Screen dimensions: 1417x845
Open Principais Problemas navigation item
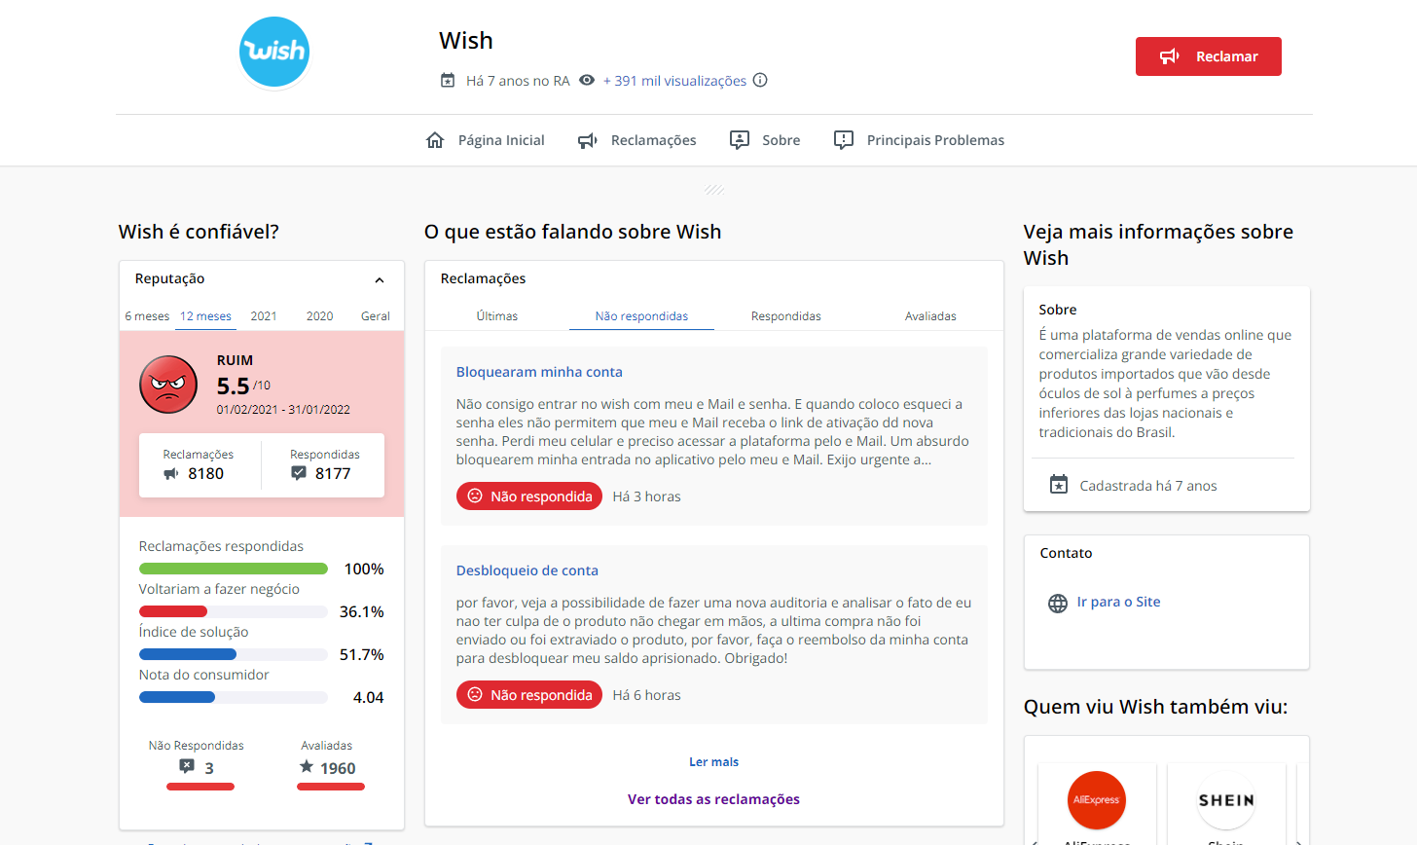pos(919,140)
